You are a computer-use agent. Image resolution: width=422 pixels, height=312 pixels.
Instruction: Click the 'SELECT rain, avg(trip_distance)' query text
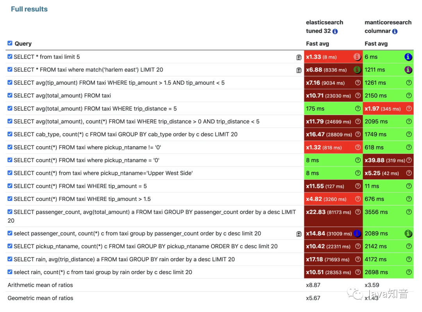(x=124, y=259)
